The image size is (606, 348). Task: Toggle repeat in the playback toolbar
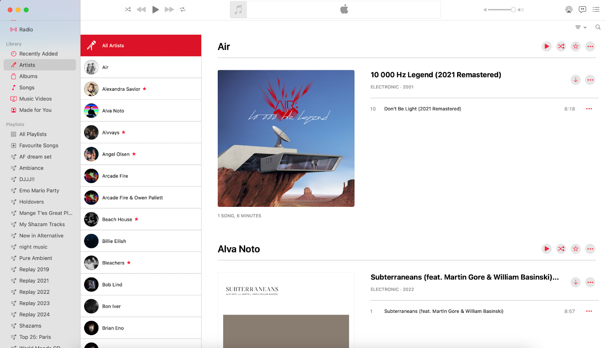[183, 9]
